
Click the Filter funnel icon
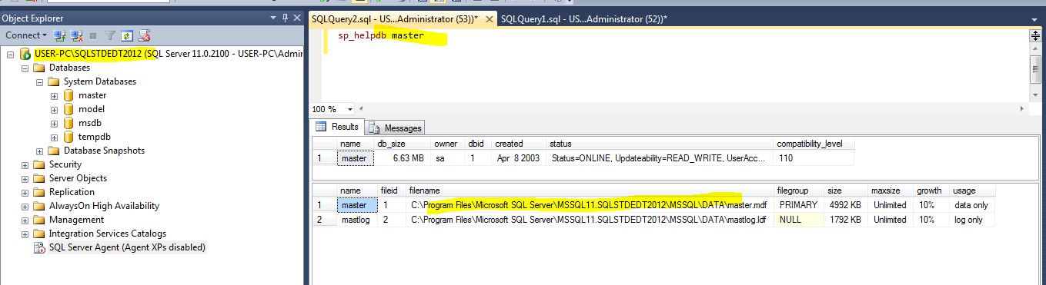click(x=110, y=35)
